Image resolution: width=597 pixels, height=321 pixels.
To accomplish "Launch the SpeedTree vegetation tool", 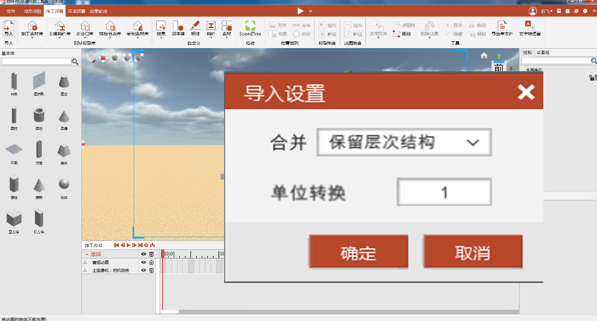I will pos(250,29).
